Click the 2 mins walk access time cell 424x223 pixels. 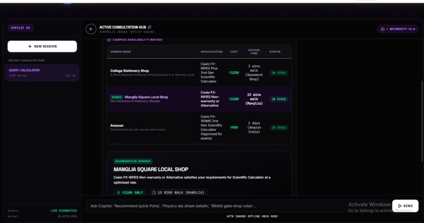[254, 73]
